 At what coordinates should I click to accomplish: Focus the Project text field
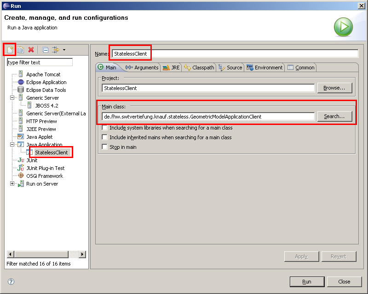208,88
